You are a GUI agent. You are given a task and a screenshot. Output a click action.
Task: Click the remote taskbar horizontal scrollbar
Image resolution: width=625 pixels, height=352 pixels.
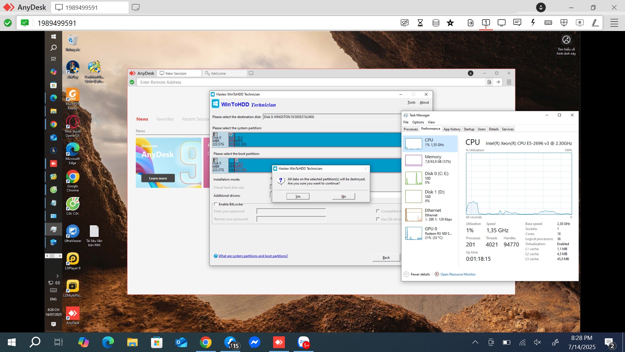click(53, 256)
